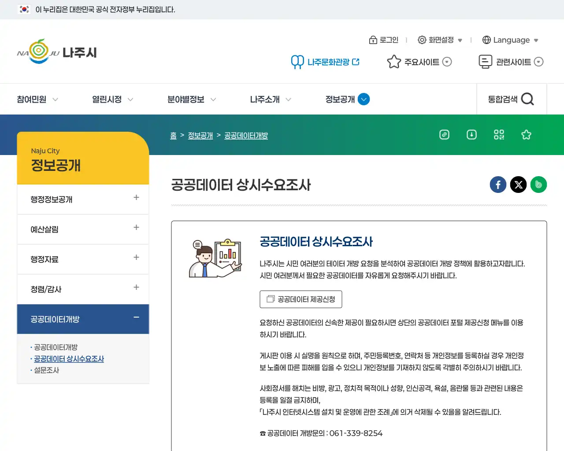Open the 설문조사 sidebar link
This screenshot has height=451, width=564.
click(x=48, y=370)
